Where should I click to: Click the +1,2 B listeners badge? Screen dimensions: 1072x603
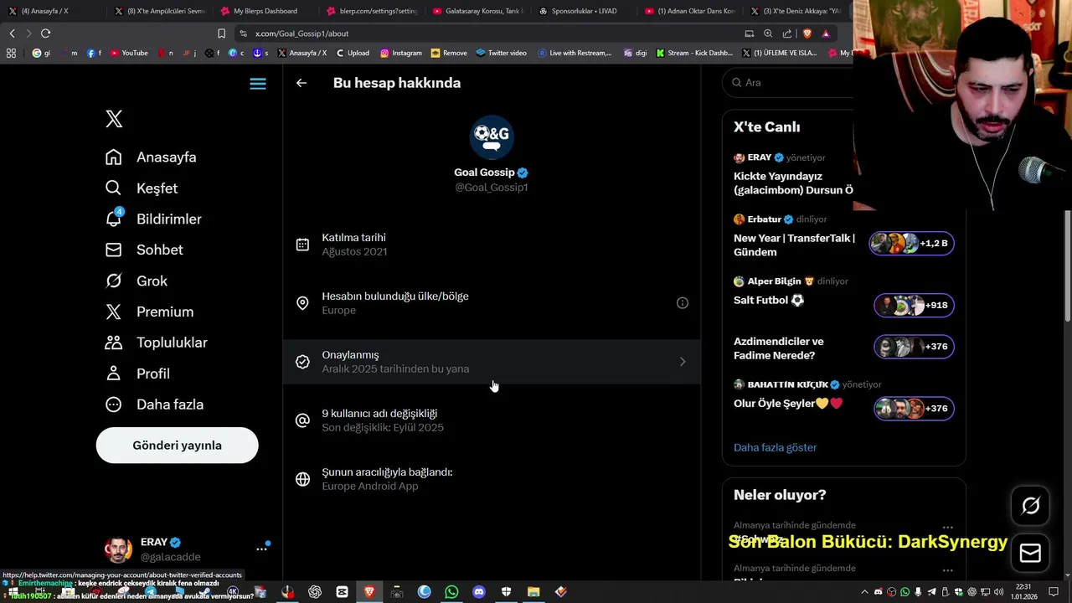(x=911, y=243)
